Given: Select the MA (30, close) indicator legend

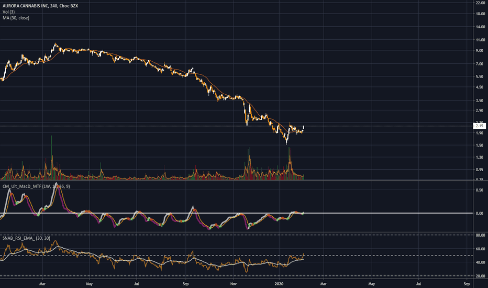Looking at the screenshot, I should tap(16, 18).
